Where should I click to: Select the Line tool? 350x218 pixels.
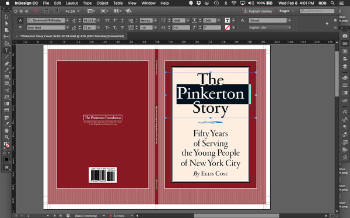(6, 57)
